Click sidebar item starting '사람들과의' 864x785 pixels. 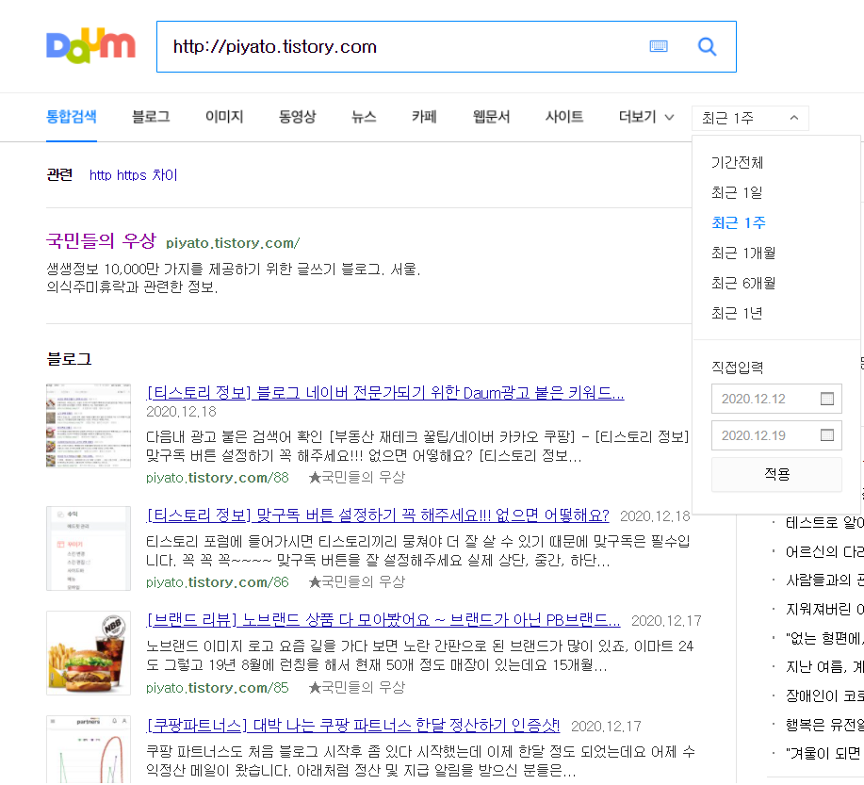pyautogui.click(x=824, y=580)
